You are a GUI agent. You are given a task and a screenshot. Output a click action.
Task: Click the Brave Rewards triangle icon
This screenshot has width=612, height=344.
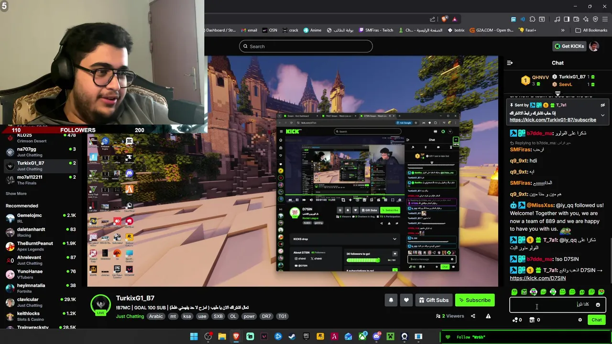pyautogui.click(x=454, y=19)
